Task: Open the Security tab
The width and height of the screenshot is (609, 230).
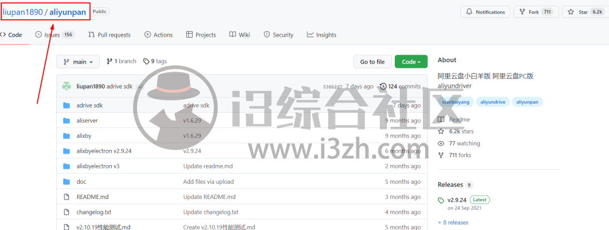Action: 279,35
